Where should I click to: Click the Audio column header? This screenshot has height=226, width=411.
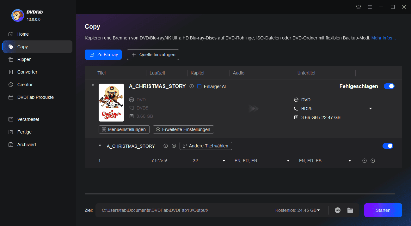point(239,73)
